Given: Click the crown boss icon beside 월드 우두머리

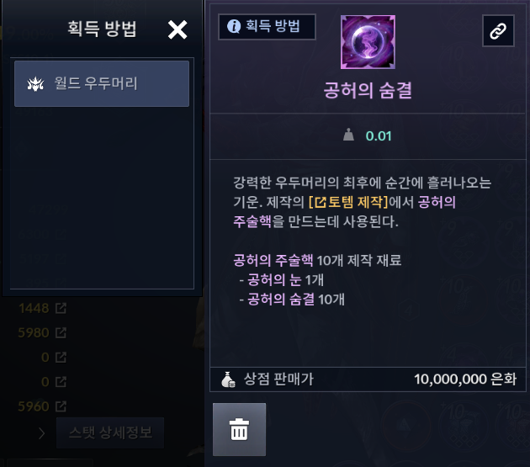Looking at the screenshot, I should (x=35, y=84).
